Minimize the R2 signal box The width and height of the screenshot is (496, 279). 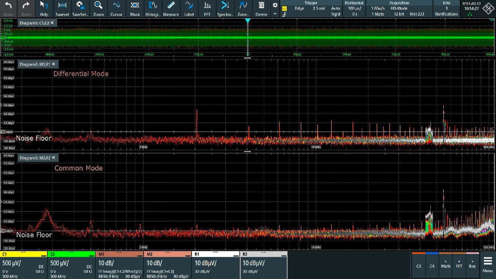(284, 255)
